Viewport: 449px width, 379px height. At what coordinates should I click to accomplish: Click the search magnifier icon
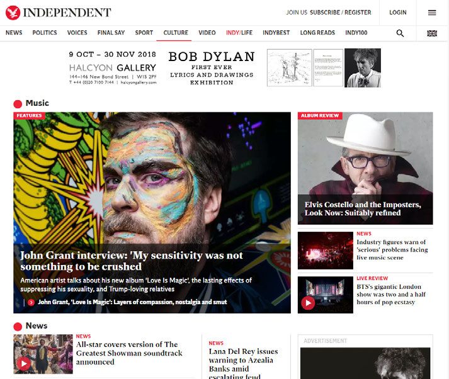click(400, 33)
